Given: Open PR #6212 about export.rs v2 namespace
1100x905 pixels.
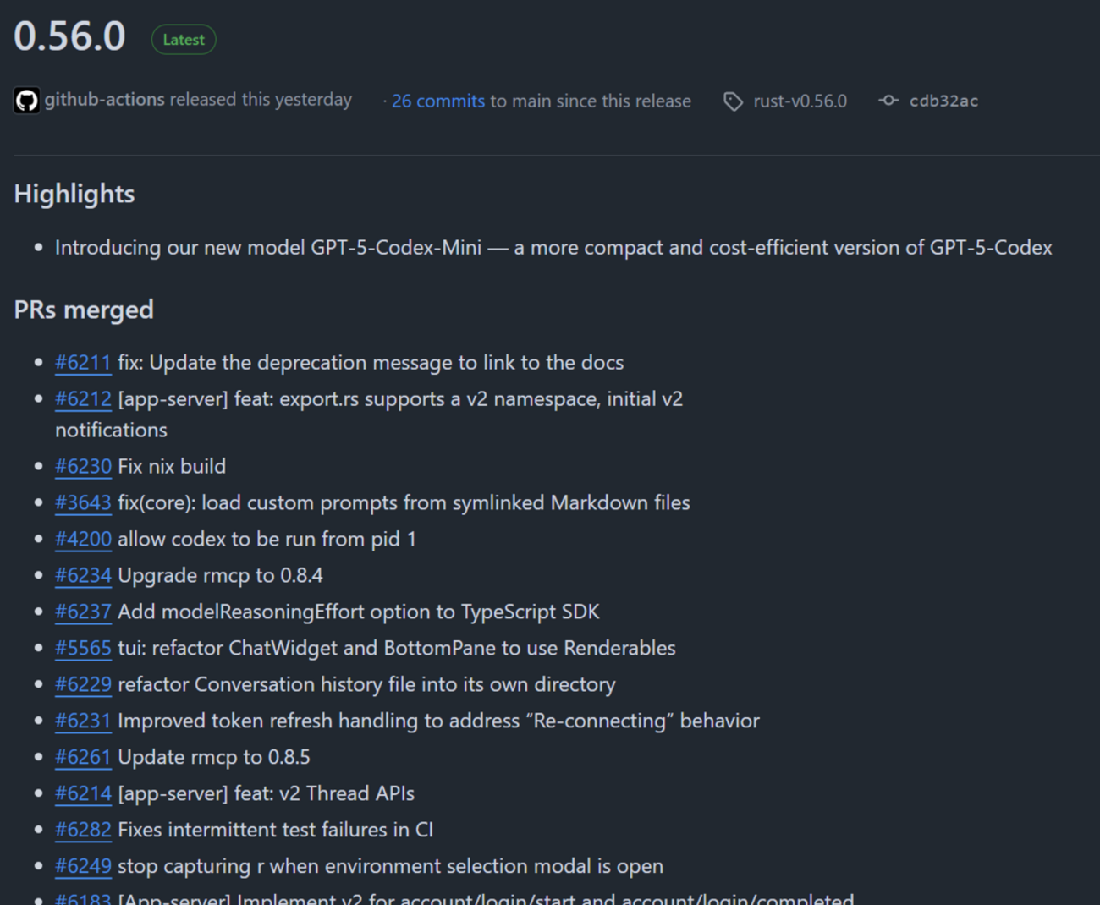Looking at the screenshot, I should (83, 399).
